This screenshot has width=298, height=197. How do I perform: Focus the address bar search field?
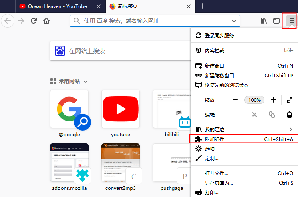[x=155, y=21]
